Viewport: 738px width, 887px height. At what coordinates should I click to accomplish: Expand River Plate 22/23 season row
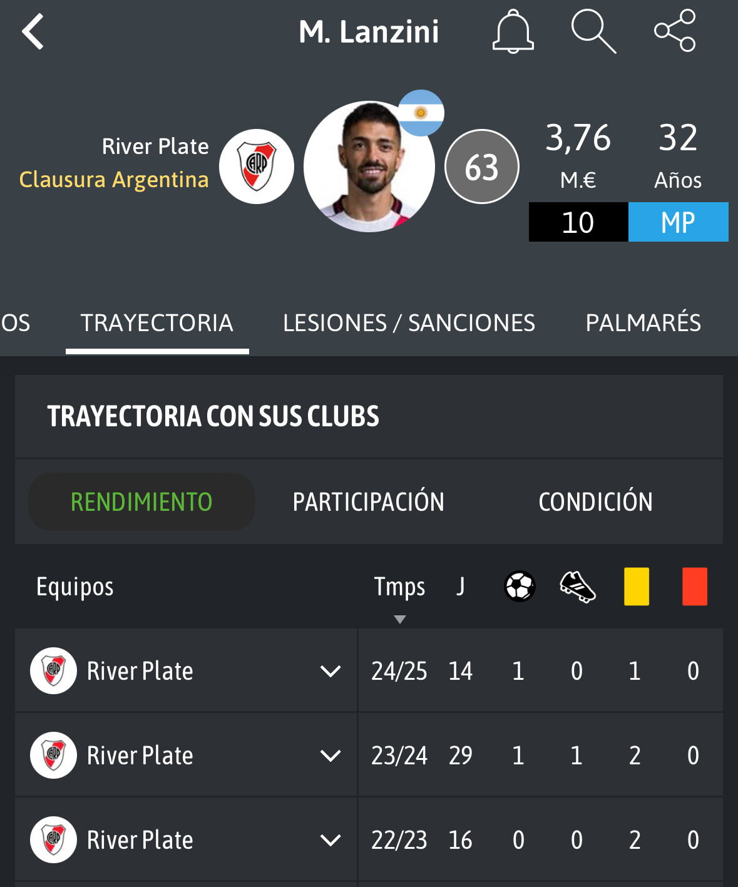pos(331,840)
